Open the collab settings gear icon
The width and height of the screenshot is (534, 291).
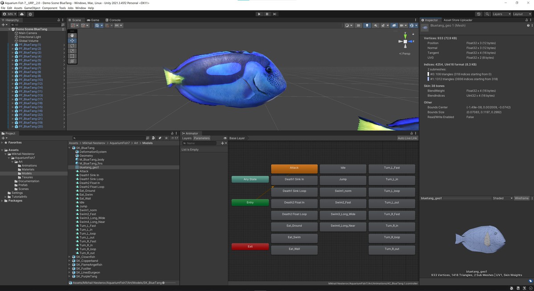click(x=30, y=14)
